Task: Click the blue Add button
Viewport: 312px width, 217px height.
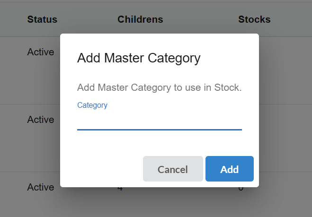Action: [230, 169]
